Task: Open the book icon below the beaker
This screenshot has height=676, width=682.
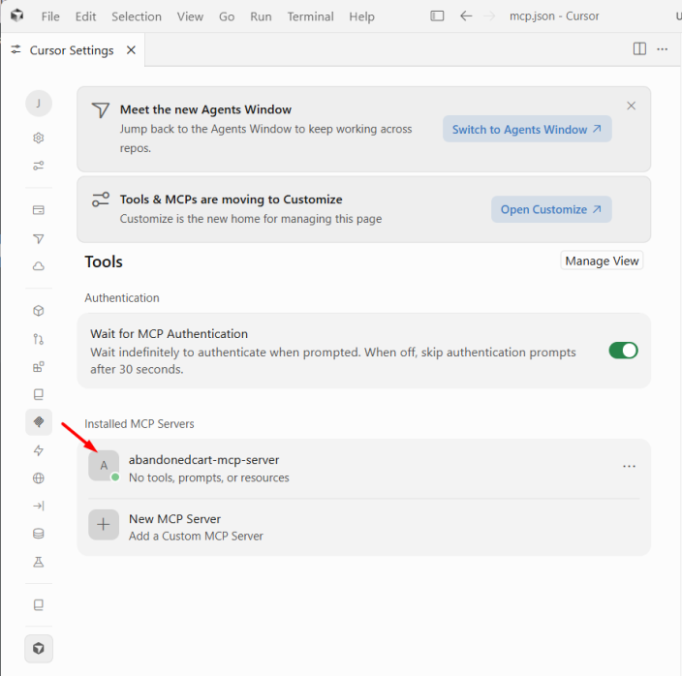Action: (39, 604)
